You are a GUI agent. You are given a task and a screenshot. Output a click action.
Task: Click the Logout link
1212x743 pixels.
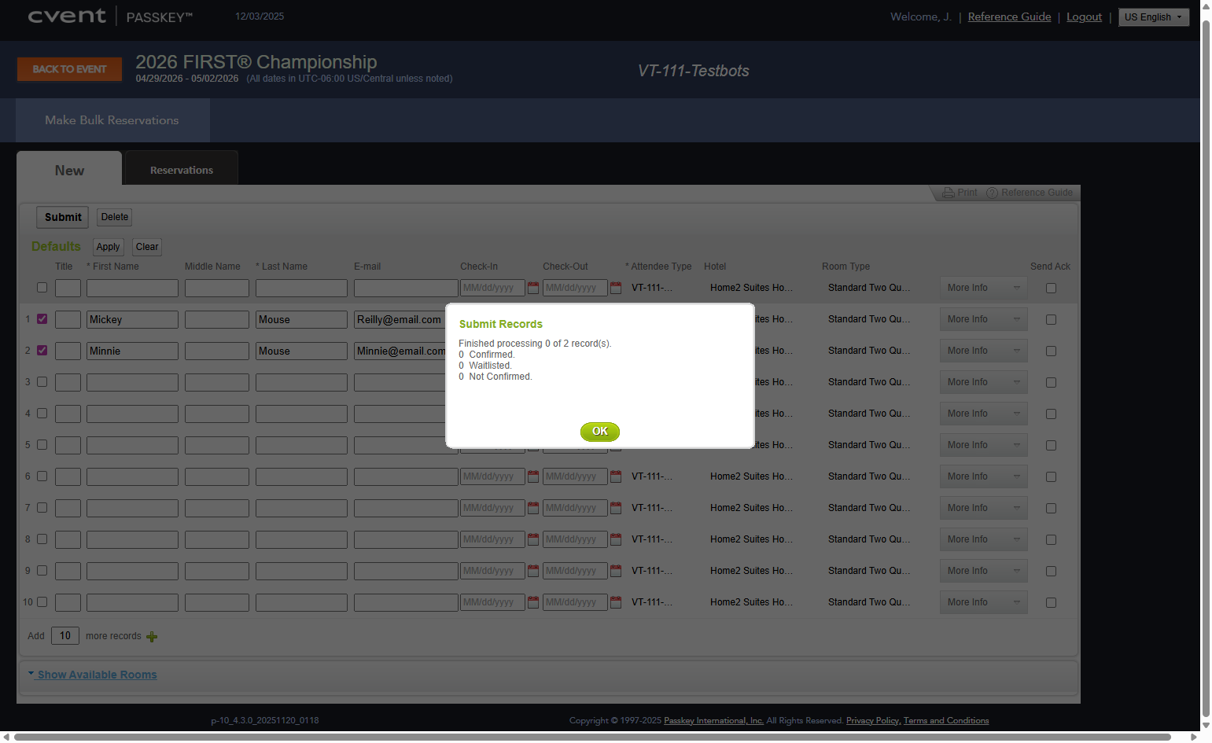click(1084, 17)
